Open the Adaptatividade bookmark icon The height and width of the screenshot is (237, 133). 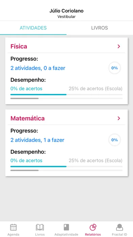(x=66, y=227)
